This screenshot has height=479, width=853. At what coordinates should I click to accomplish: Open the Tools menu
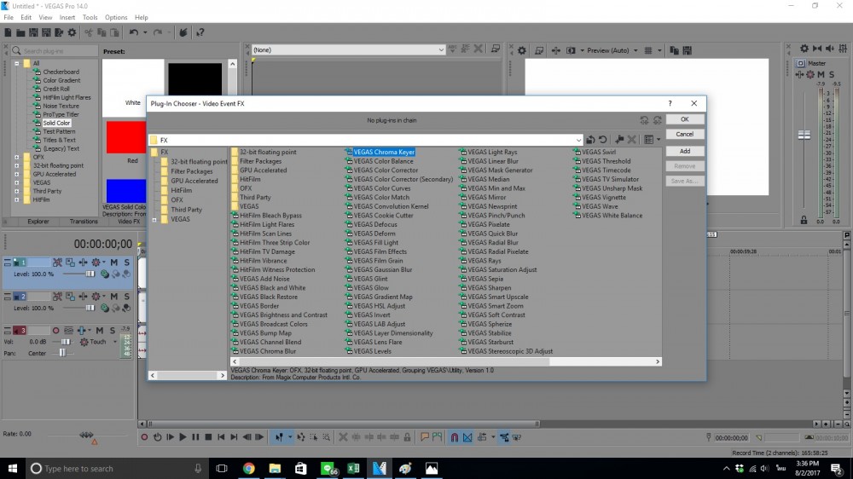(x=90, y=17)
